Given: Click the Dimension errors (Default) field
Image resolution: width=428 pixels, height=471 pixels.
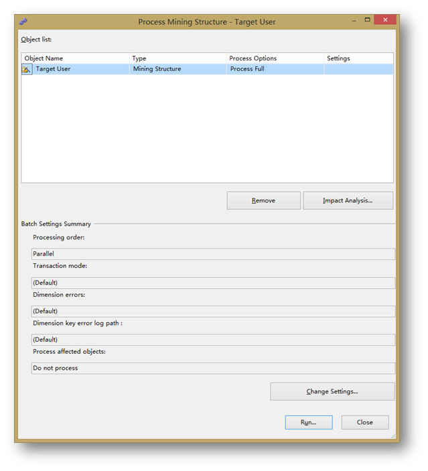Looking at the screenshot, I should point(213,312).
